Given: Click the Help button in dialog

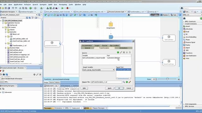Looking at the screenshot, I should [84, 88].
